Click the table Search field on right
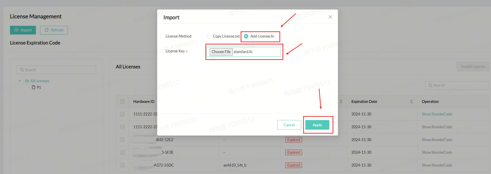 [x=457, y=85]
